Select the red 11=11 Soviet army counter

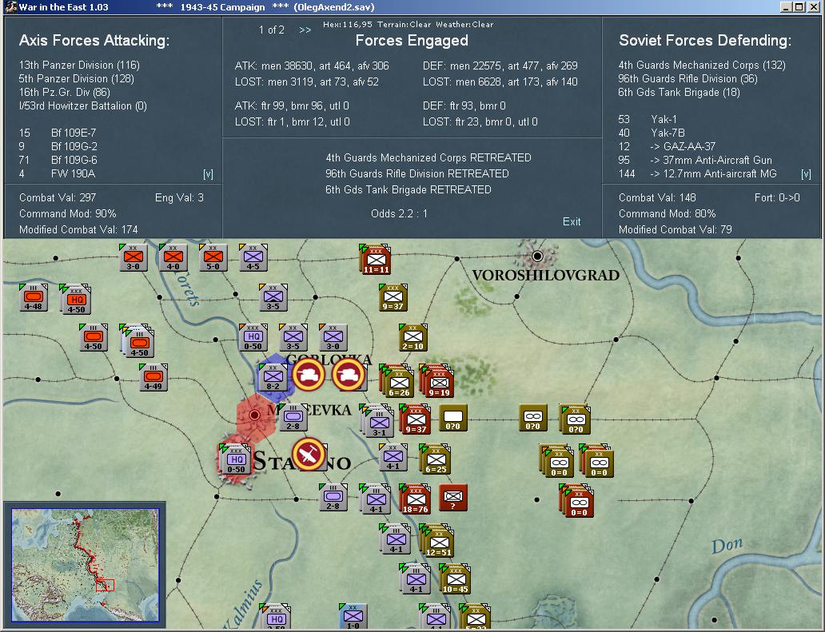pos(376,259)
